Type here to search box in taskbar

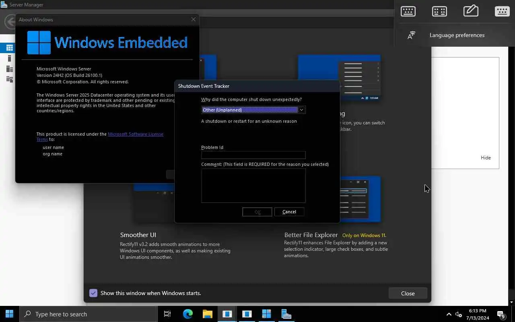coord(89,314)
